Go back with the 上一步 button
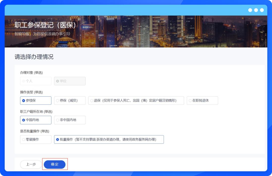Viewport: 272px width, 176px height. [x=31, y=164]
